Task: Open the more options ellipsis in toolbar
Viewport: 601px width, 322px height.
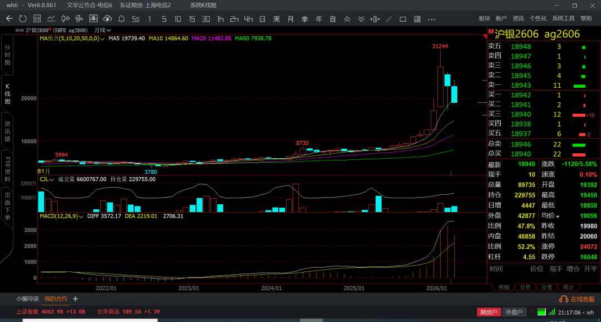Action: [x=431, y=19]
